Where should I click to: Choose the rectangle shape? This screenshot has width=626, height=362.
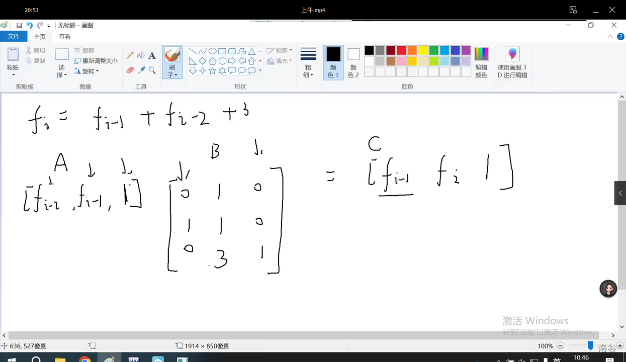pyautogui.click(x=222, y=51)
